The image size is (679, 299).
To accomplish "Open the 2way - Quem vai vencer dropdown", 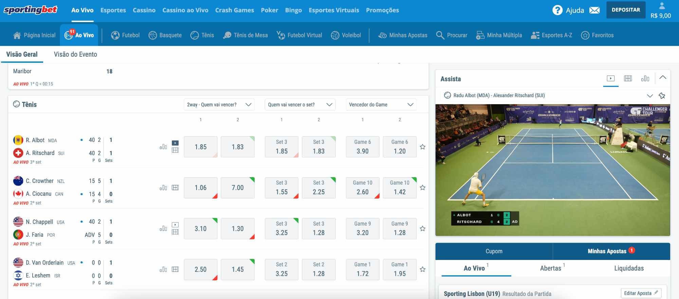I will pos(219,105).
